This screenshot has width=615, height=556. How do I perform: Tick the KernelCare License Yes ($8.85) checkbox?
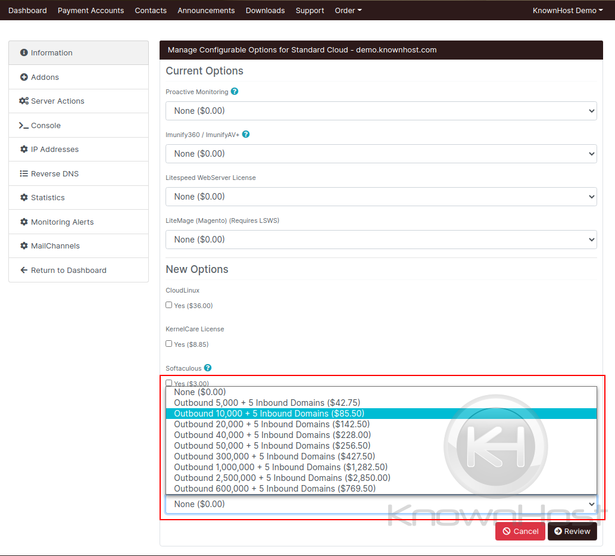pos(168,344)
